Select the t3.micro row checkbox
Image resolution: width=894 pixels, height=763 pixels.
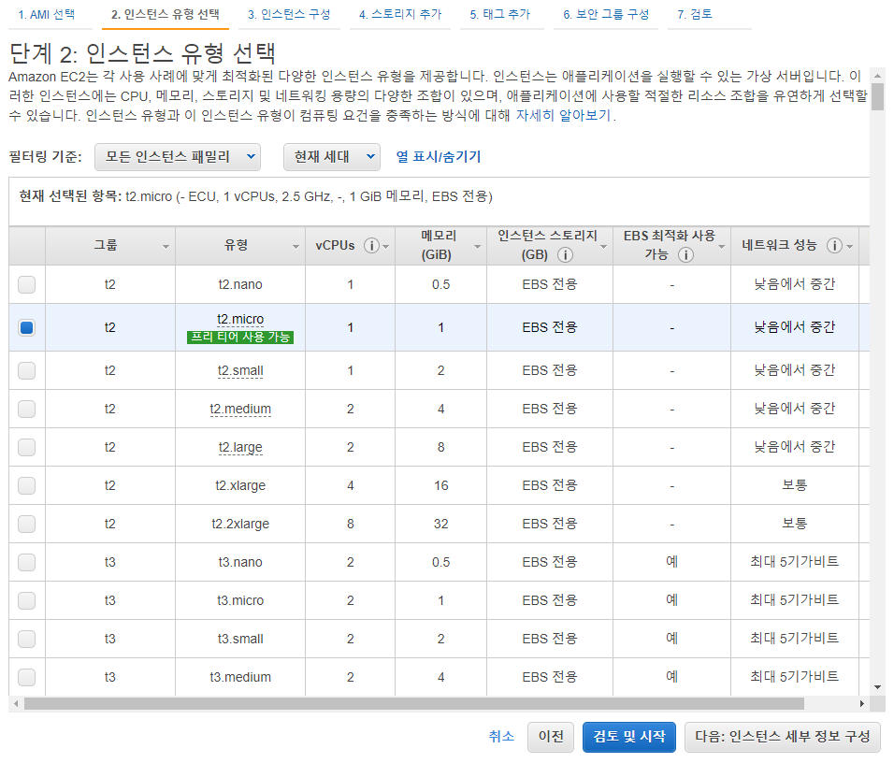click(x=27, y=600)
